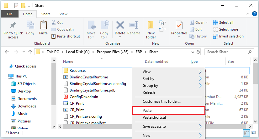Click the Up arrow navigation button
259x139 pixels.
(30, 52)
